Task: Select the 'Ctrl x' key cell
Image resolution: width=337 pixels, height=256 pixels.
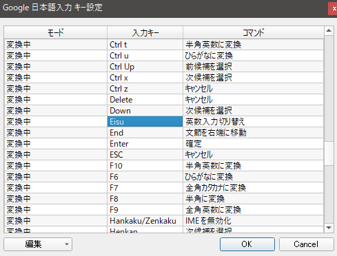Action: 145,78
